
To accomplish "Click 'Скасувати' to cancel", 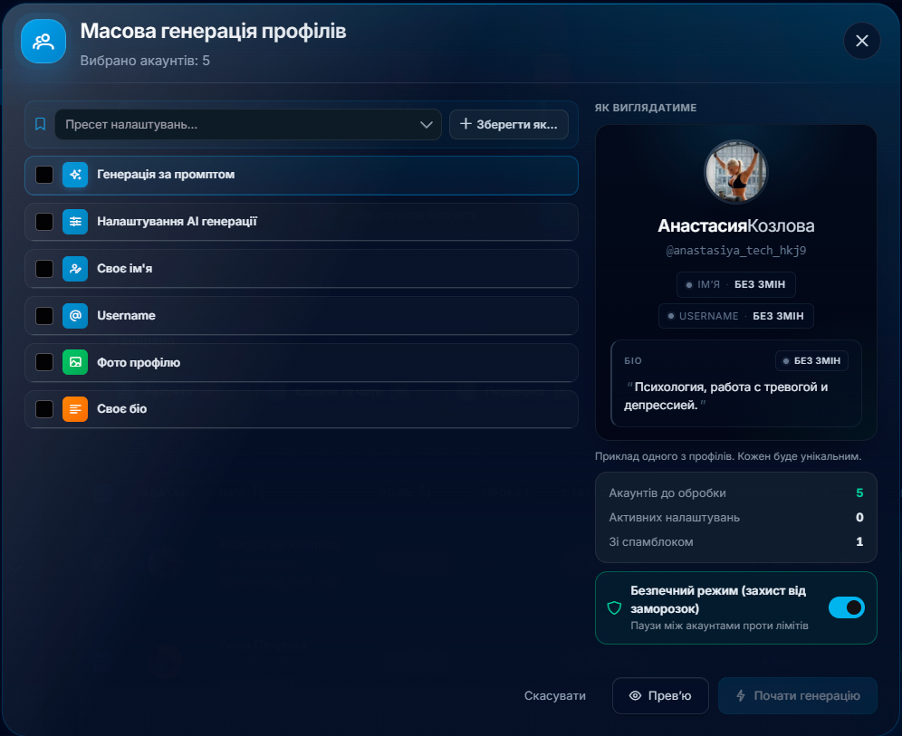I will click(x=554, y=696).
